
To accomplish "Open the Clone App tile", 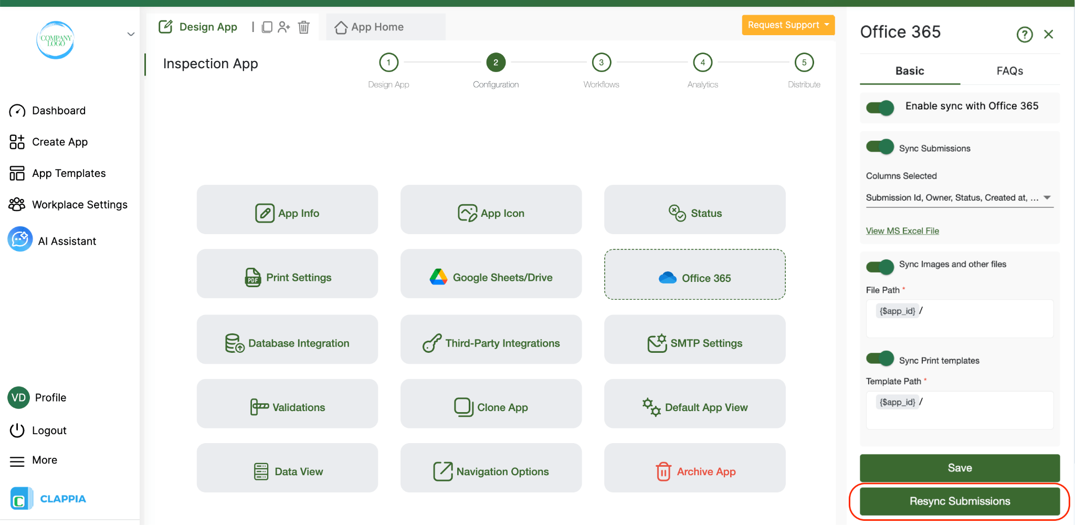I will (x=491, y=404).
